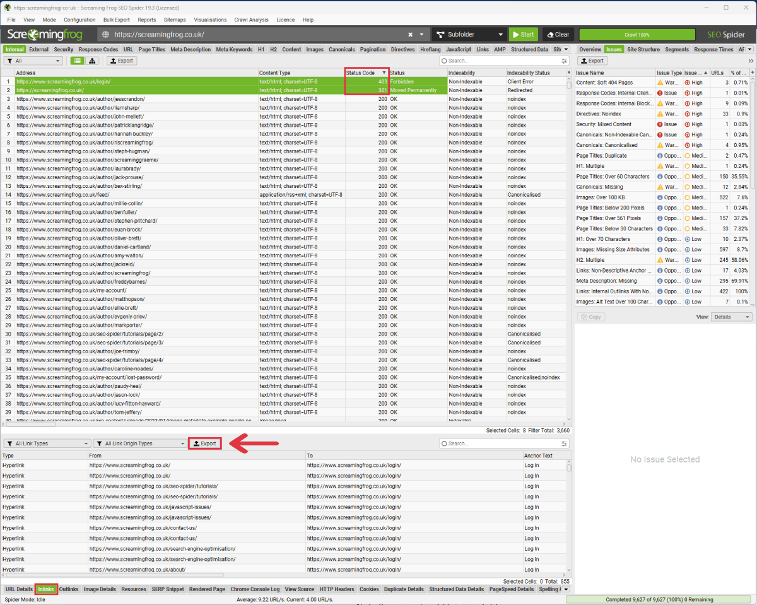Clear the URL field with the X icon
The height and width of the screenshot is (605, 757).
[x=411, y=35]
